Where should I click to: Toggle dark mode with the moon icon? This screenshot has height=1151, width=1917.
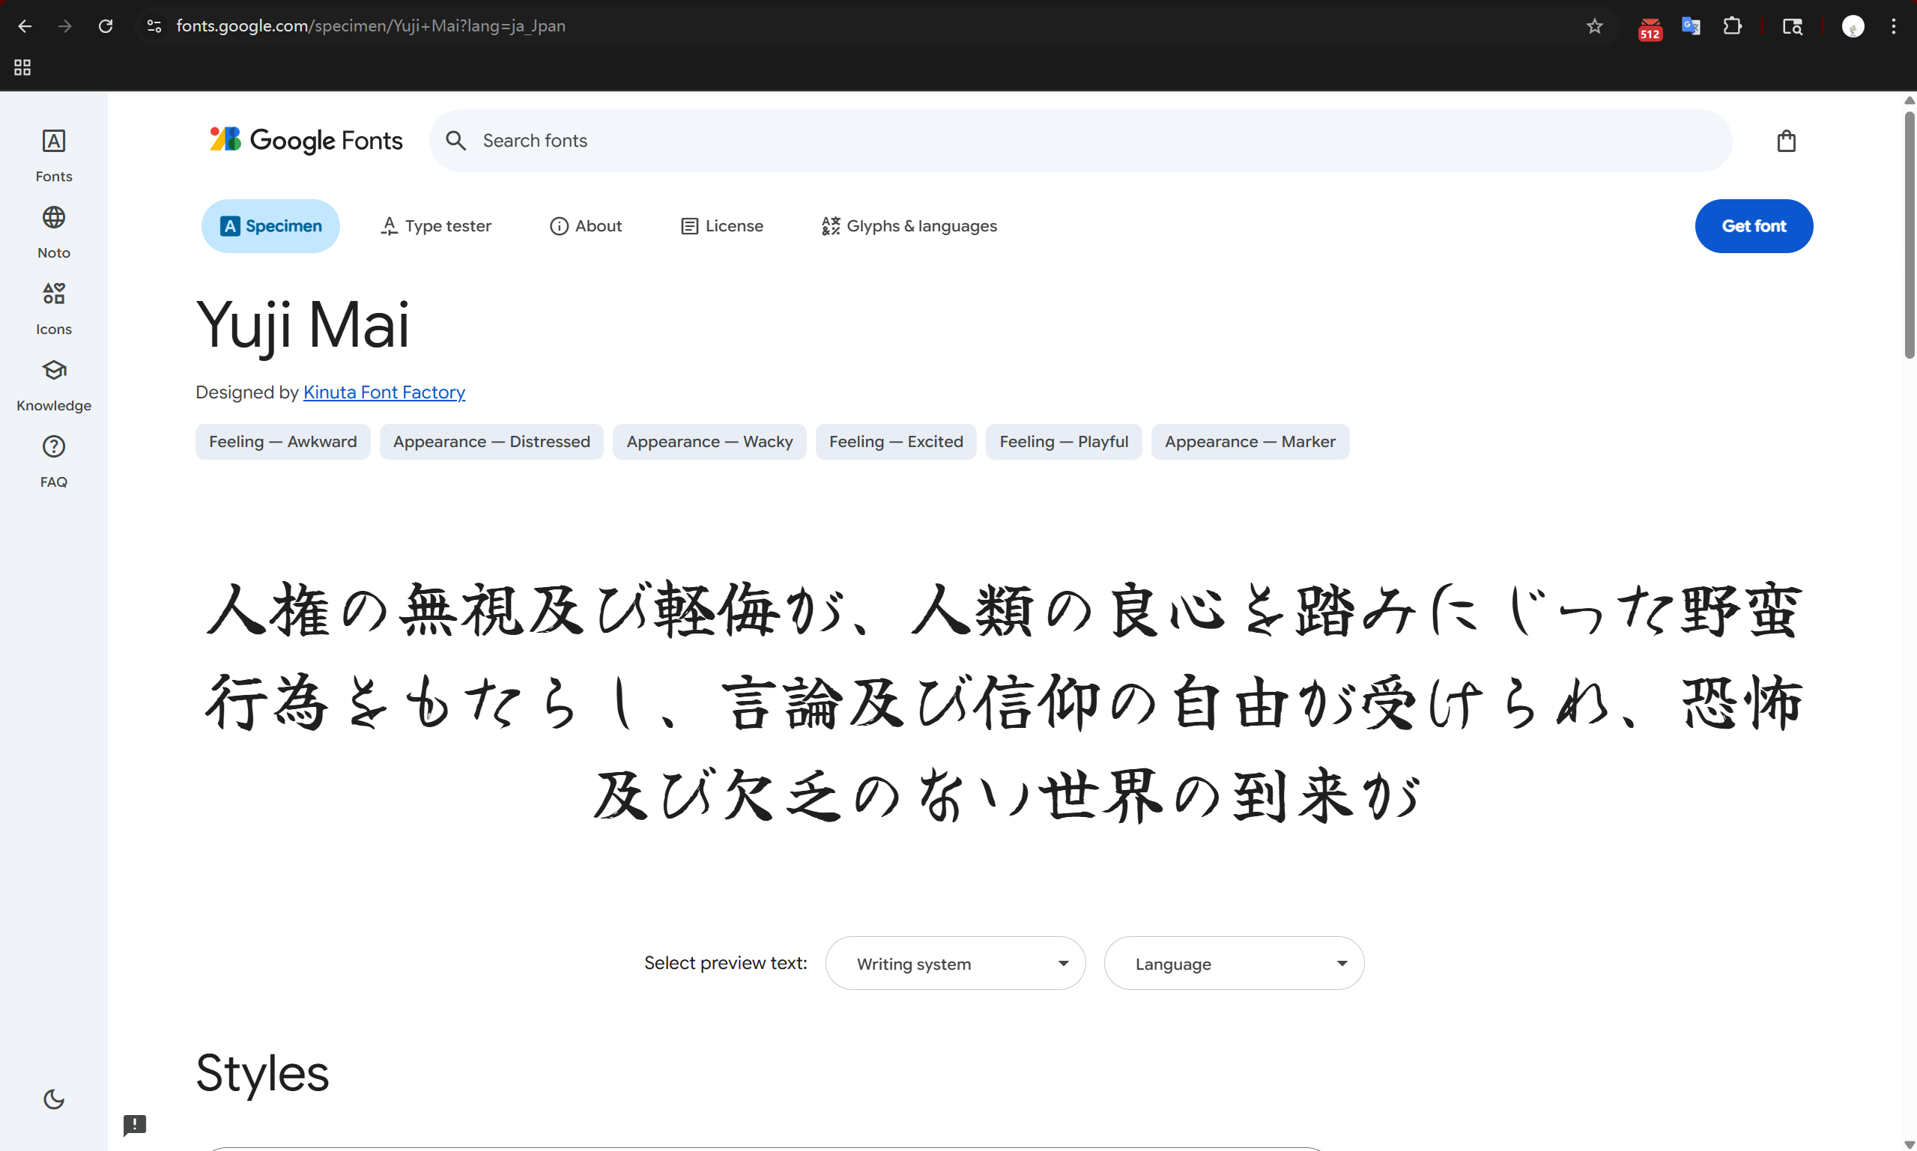[x=52, y=1099]
